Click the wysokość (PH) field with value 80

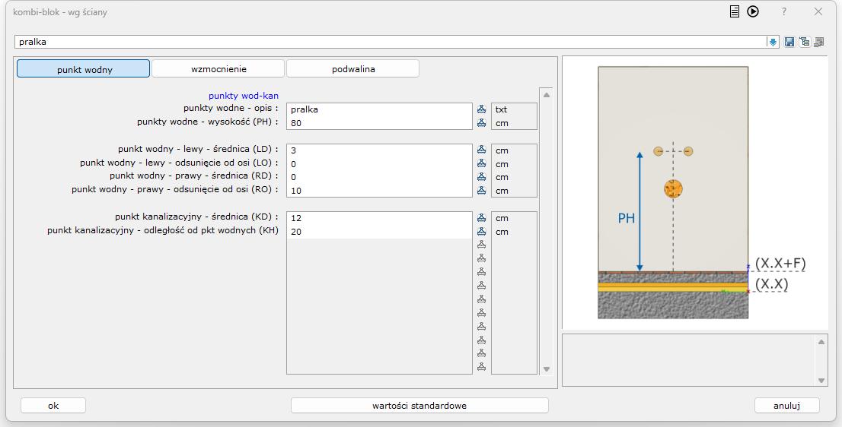(x=379, y=123)
